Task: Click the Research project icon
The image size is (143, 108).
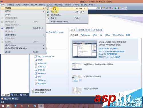Action: [36, 73]
